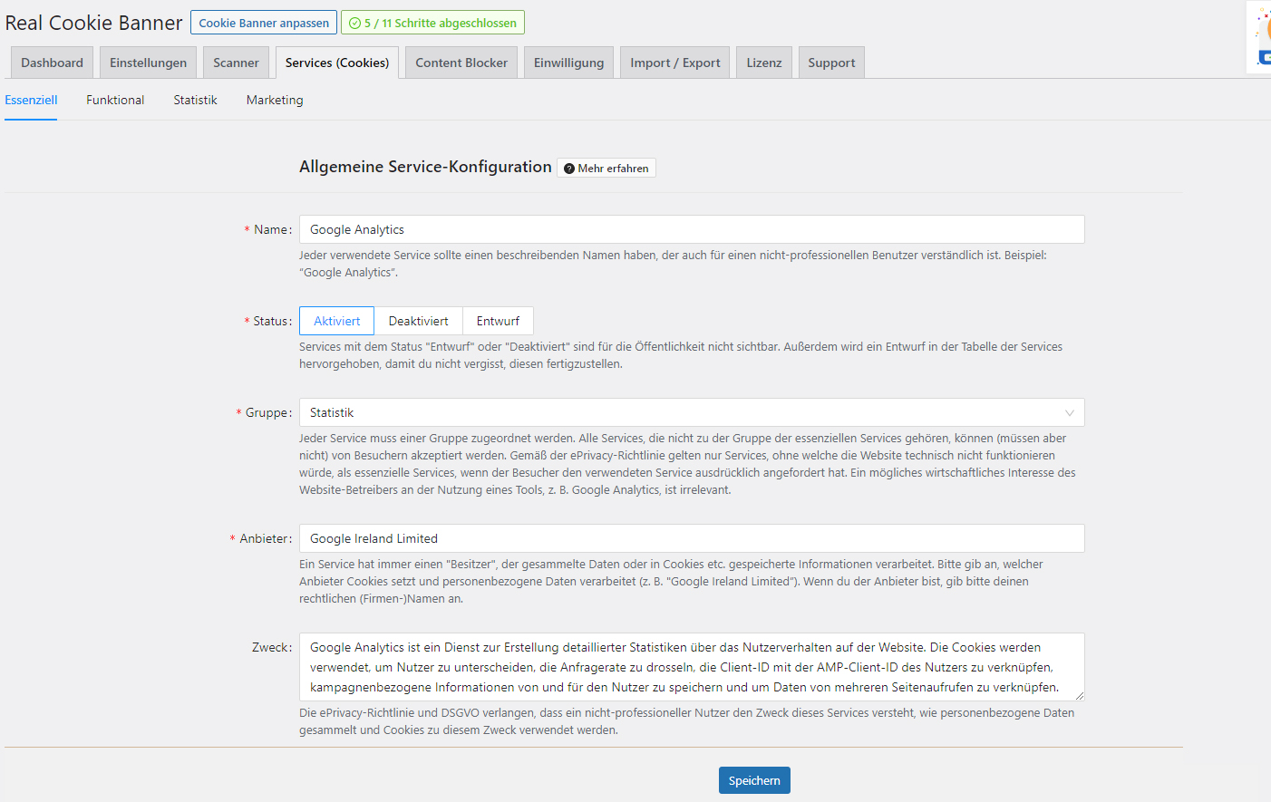
Task: Switch to the Lizenz tab
Action: coord(764,63)
